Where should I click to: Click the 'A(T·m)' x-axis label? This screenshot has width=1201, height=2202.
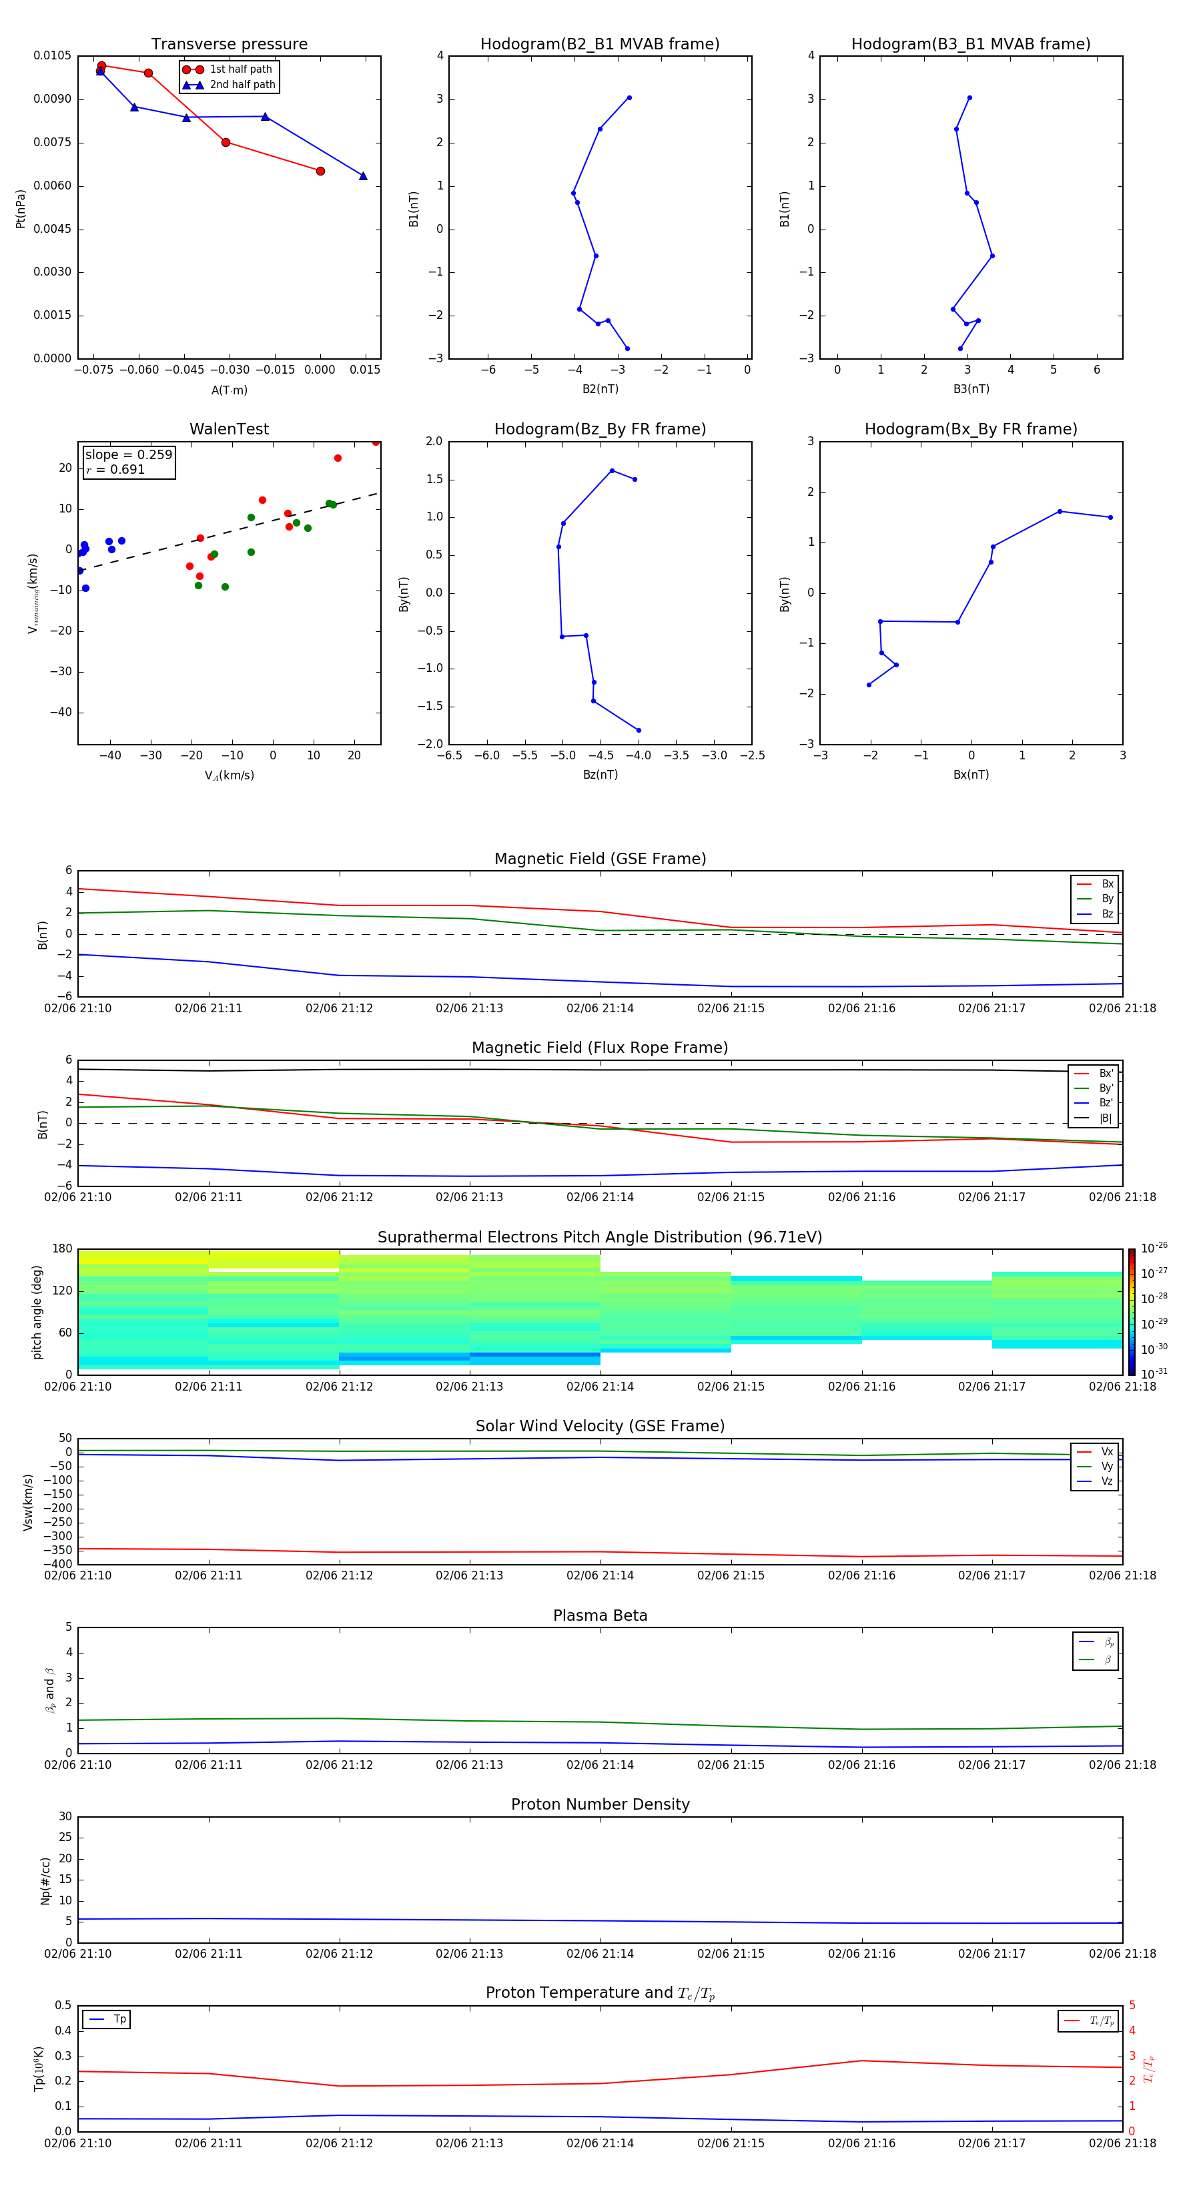(x=229, y=390)
